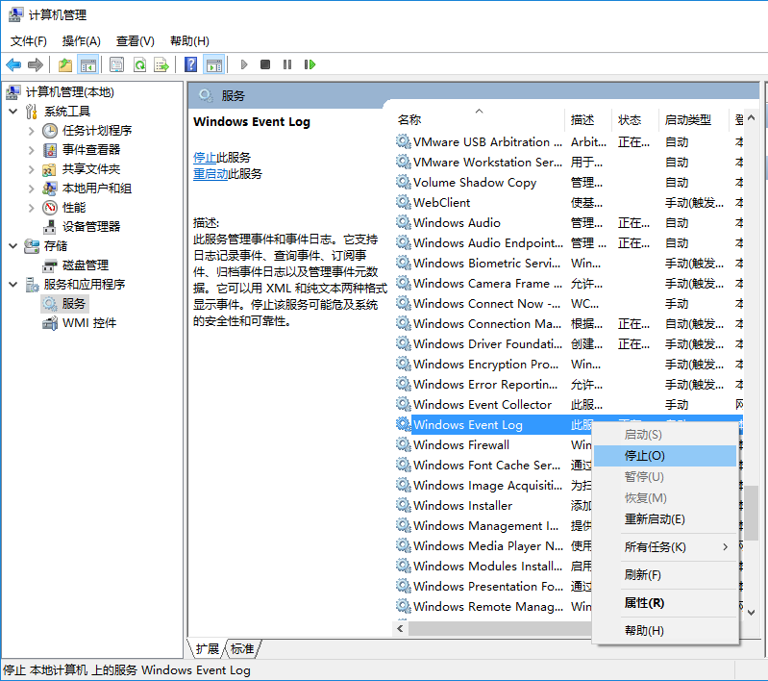
Task: Choose 重新启动(E) from the context menu
Action: click(655, 519)
